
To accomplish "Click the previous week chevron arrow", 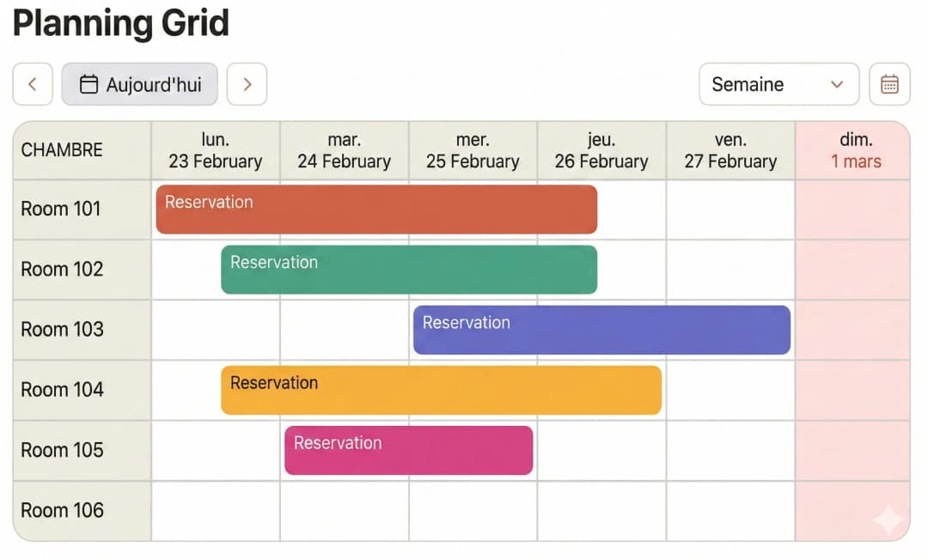I will (x=32, y=84).
